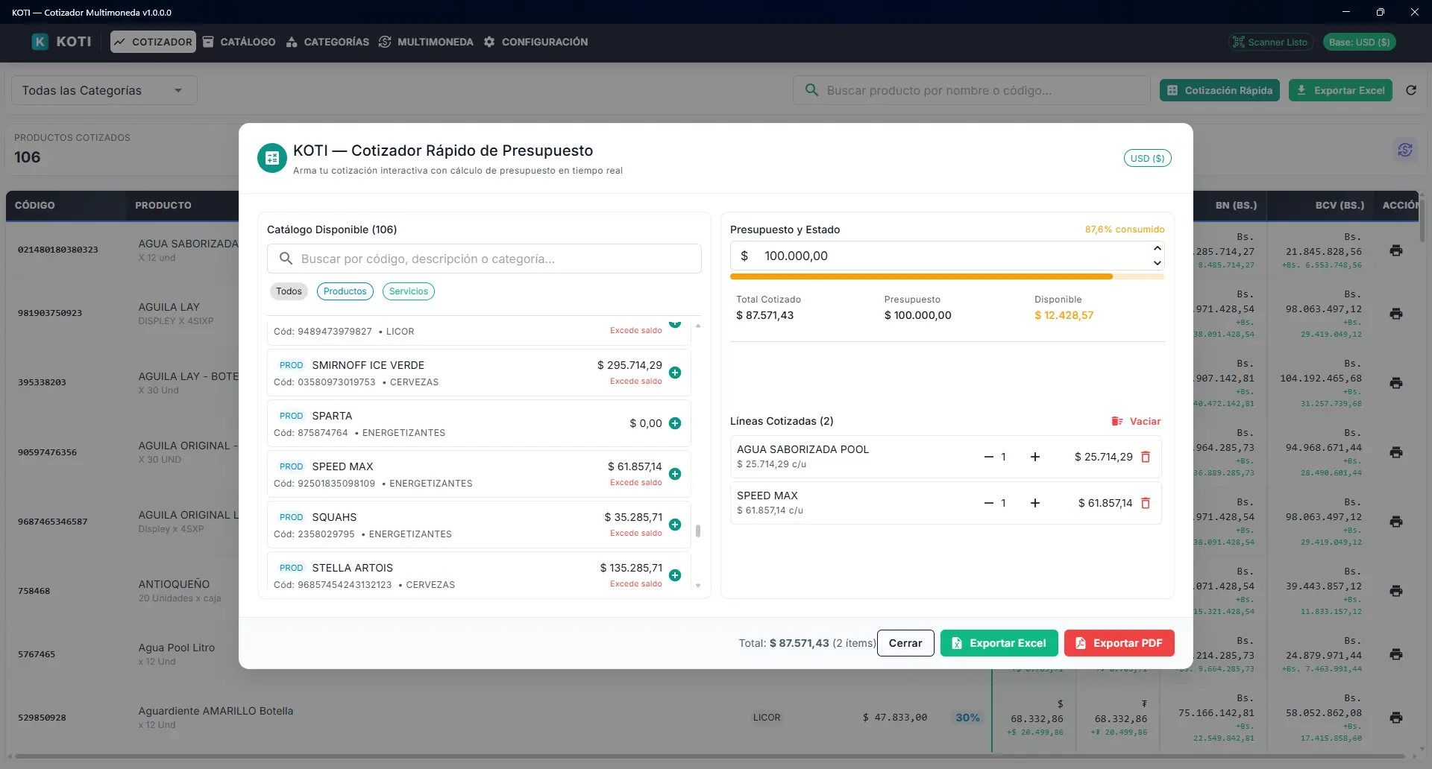Open the CONFIGURACIÓN tab
This screenshot has height=769, width=1432.
point(536,42)
